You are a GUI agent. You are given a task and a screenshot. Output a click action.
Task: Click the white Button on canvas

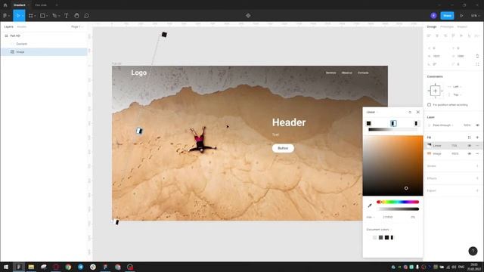(283, 148)
